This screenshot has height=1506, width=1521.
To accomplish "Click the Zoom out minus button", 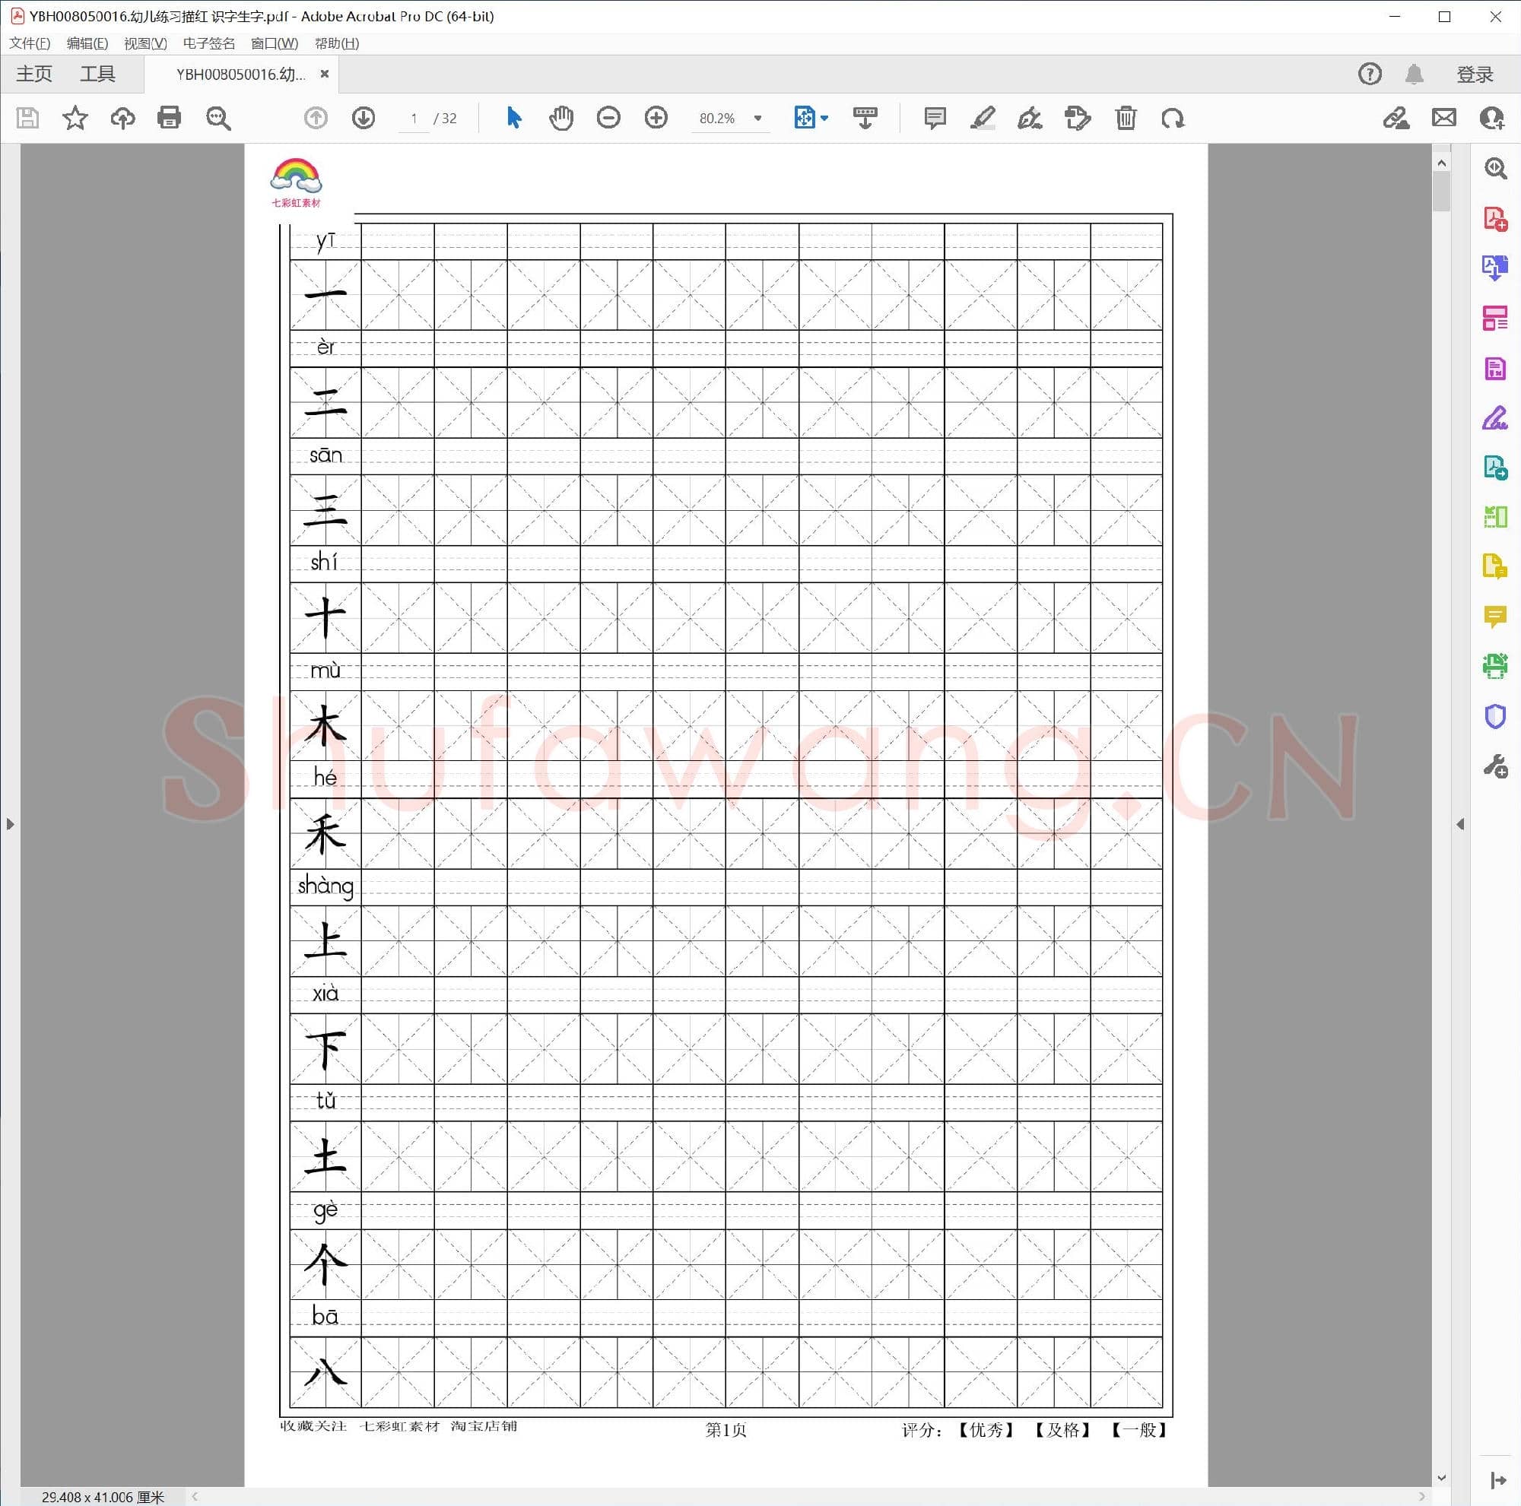I will click(608, 118).
